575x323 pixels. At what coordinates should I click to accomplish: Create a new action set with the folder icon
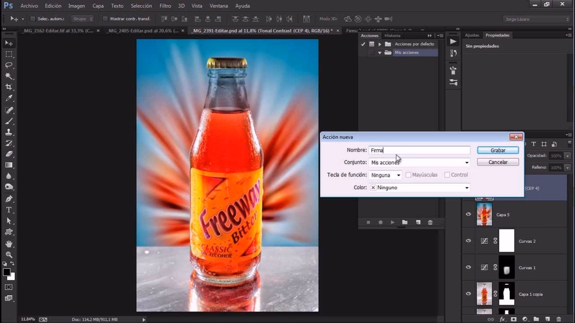[x=405, y=222]
